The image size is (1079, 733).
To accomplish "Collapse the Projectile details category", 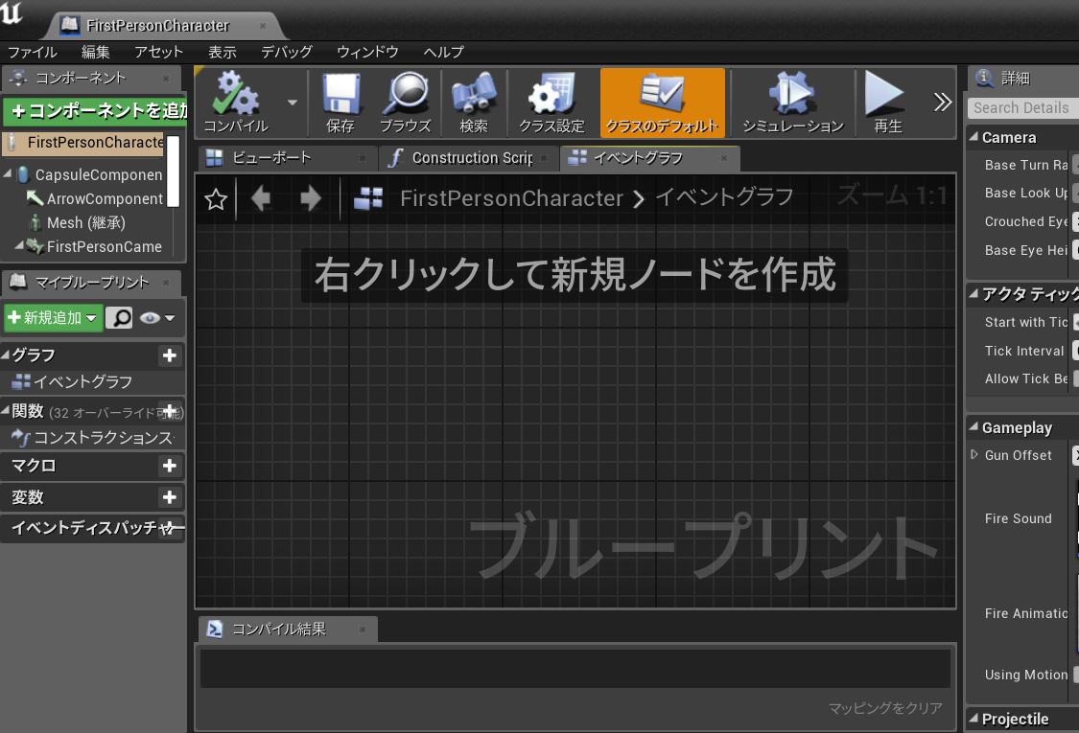I will 973,719.
